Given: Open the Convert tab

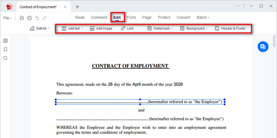Looking at the screenshot, I should click(184, 18).
